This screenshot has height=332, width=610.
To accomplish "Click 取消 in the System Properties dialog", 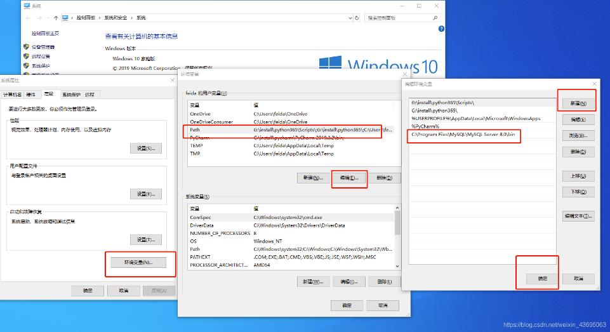I will click(x=123, y=291).
